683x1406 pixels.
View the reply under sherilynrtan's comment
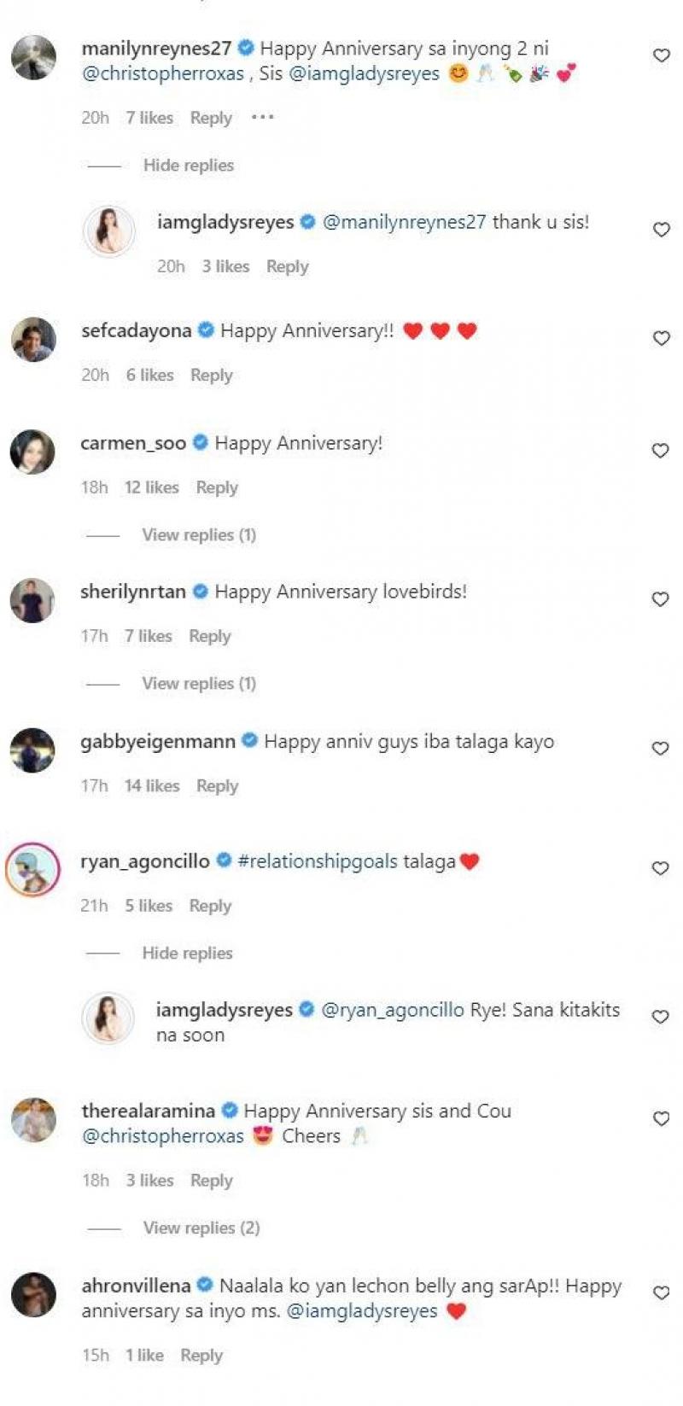(199, 684)
